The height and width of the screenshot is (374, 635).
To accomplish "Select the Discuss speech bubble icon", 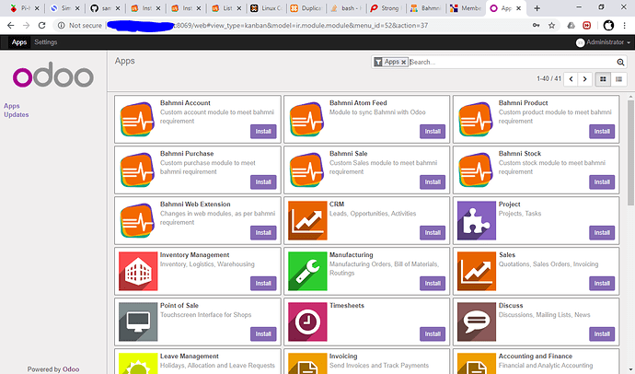I will [x=477, y=321].
